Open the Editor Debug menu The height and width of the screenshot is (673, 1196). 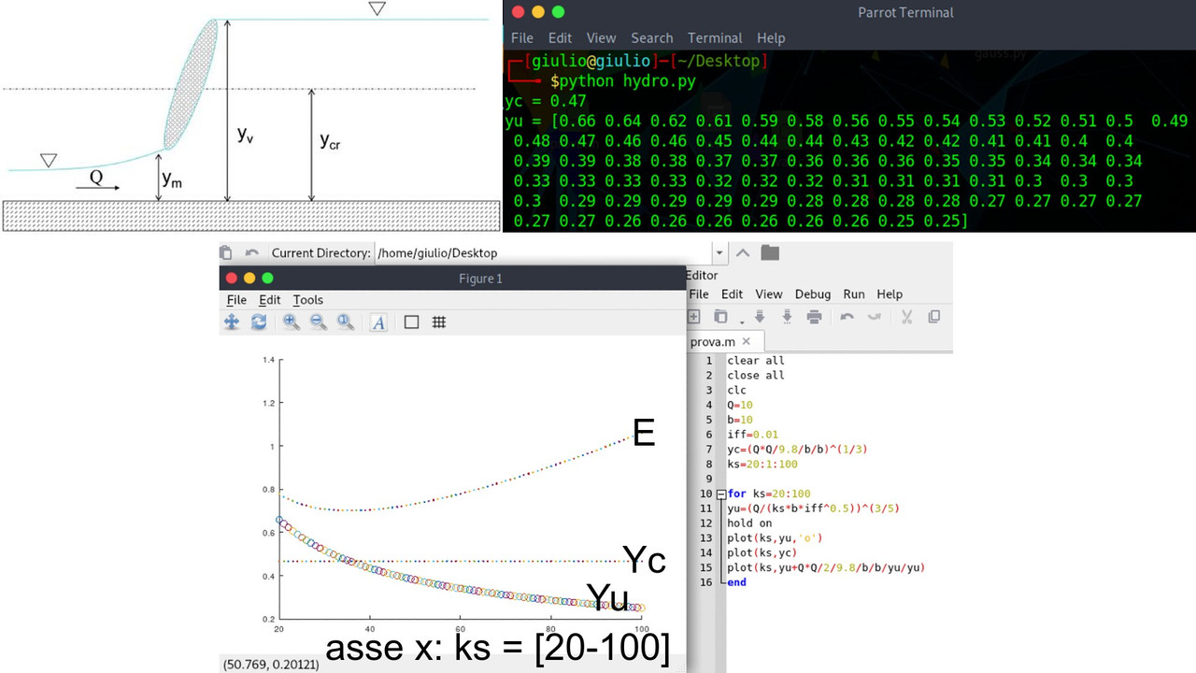point(813,294)
